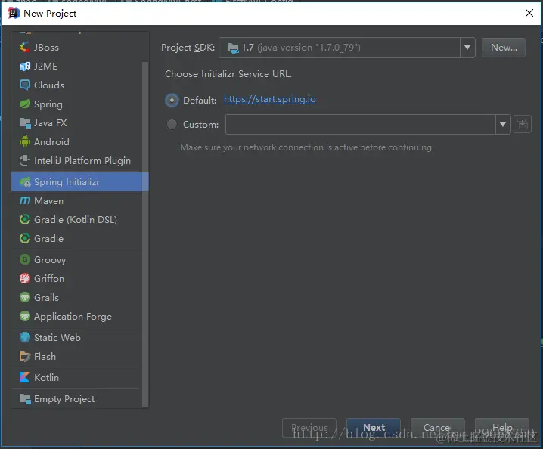Click the import icon beside Custom URL field
543x449 pixels.
tap(523, 124)
